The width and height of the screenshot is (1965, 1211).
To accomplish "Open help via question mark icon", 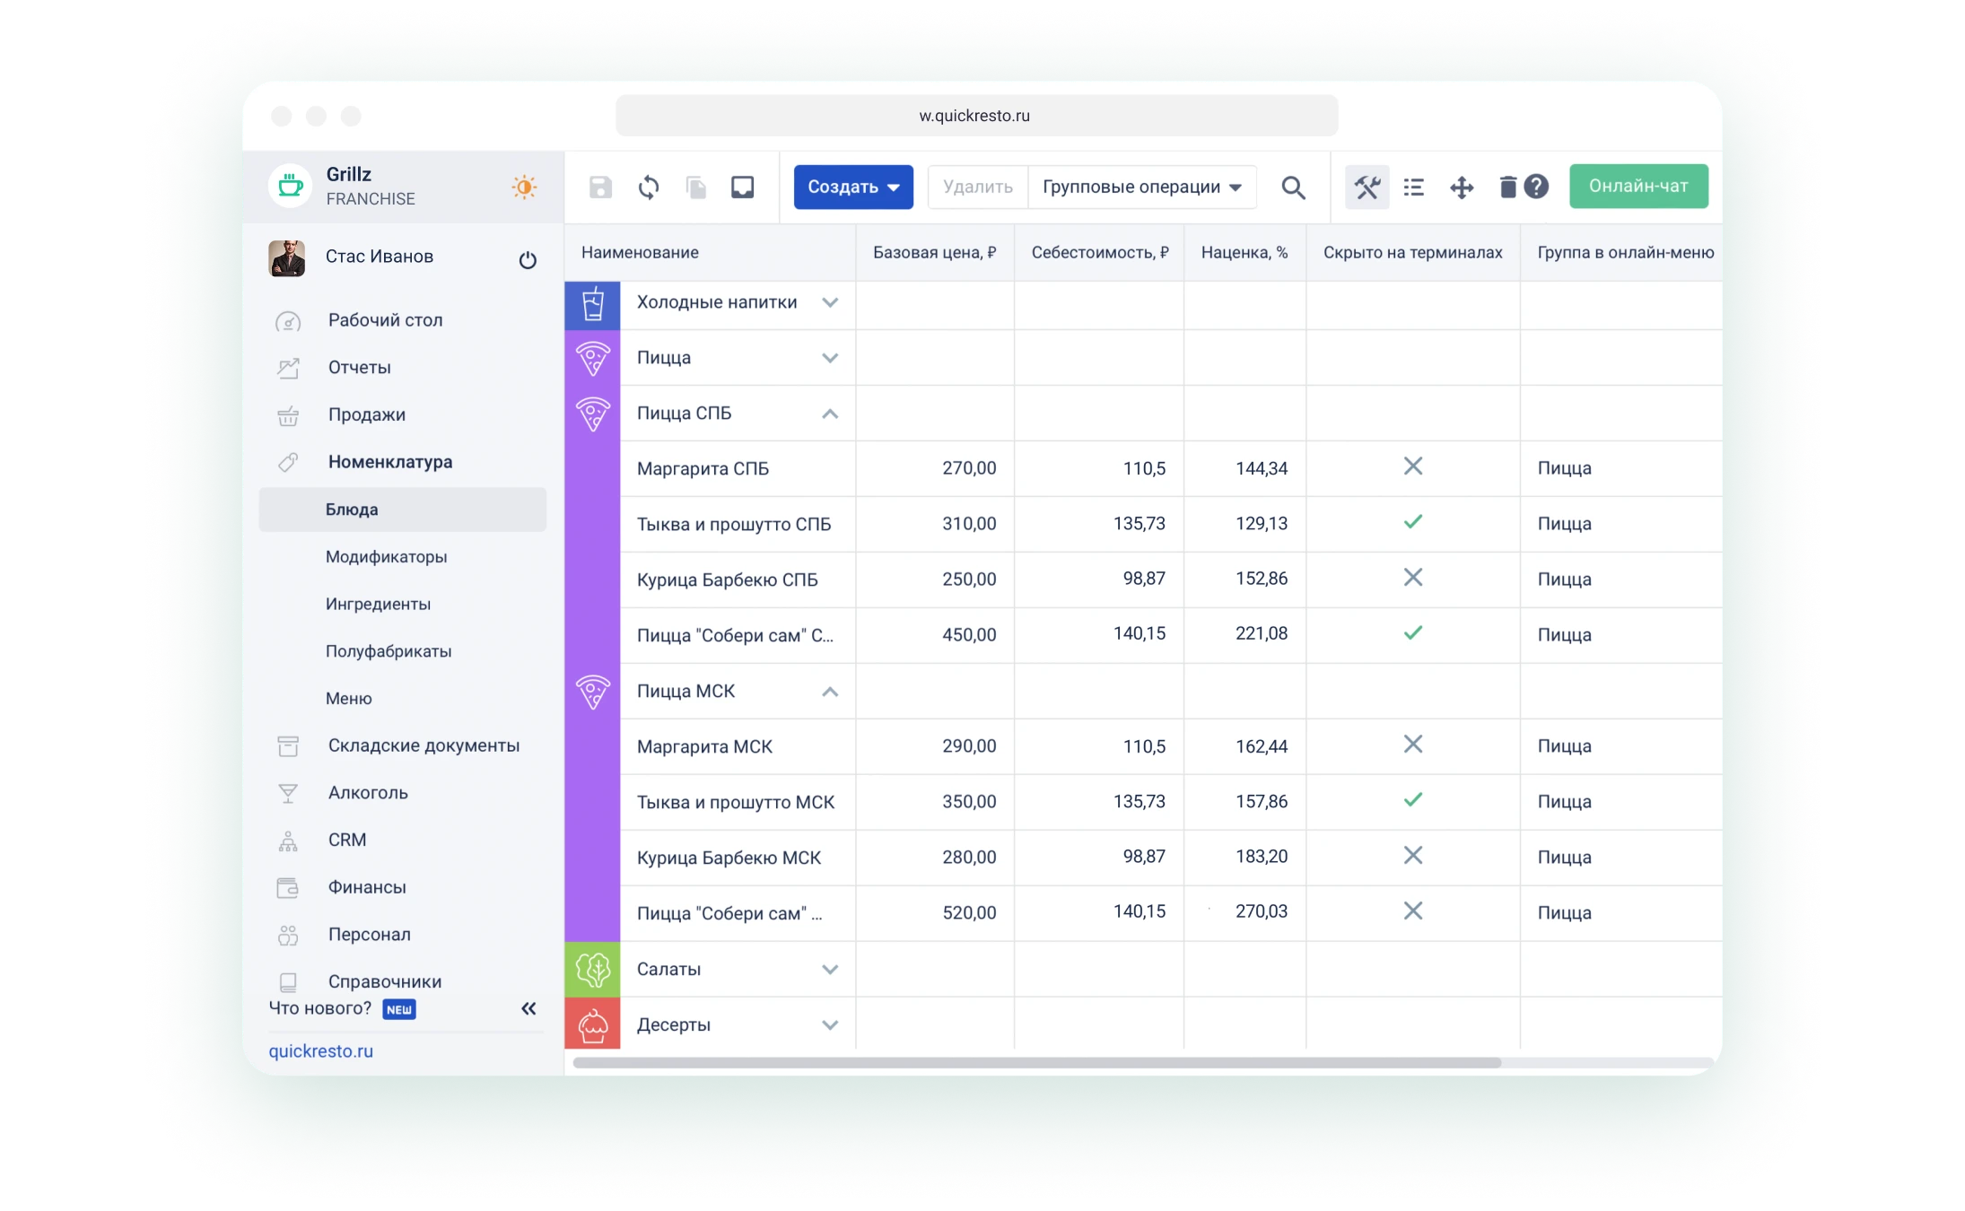I will (x=1536, y=187).
